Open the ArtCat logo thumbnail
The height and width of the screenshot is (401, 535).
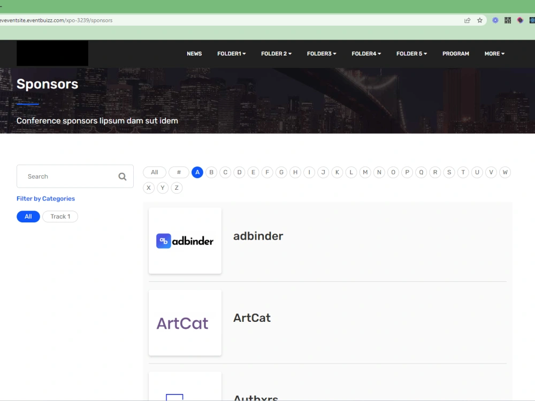coord(185,322)
